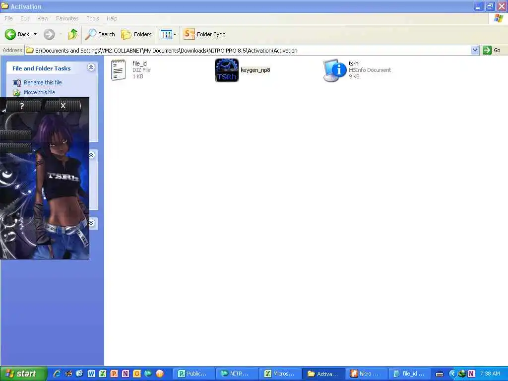Open the Start menu

(x=24, y=374)
